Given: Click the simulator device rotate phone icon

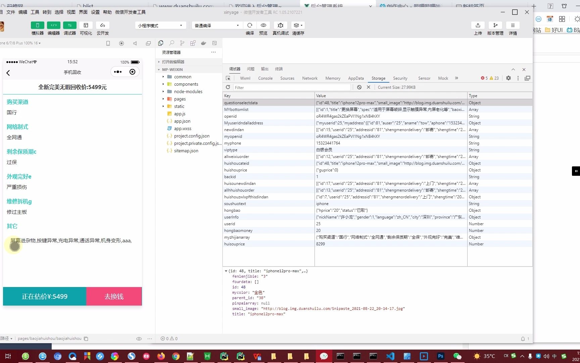Looking at the screenshot, I should pyautogui.click(x=108, y=43).
